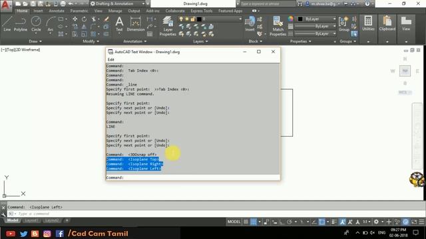Click the black object color swatch
Screen dimensions: 426x239
[300, 19]
